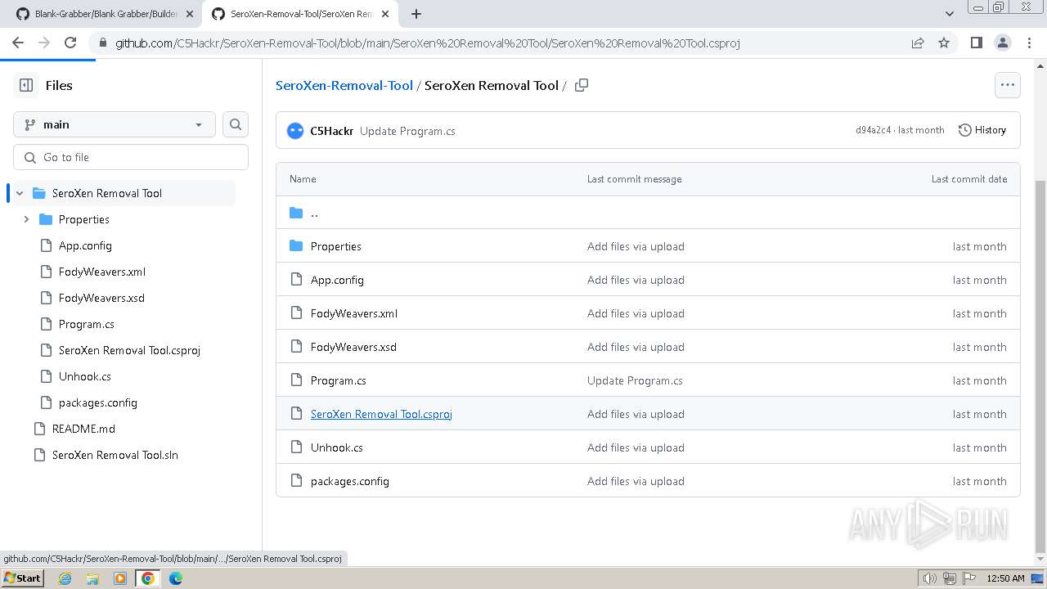Select Unhook.cs in file tree

tap(85, 376)
